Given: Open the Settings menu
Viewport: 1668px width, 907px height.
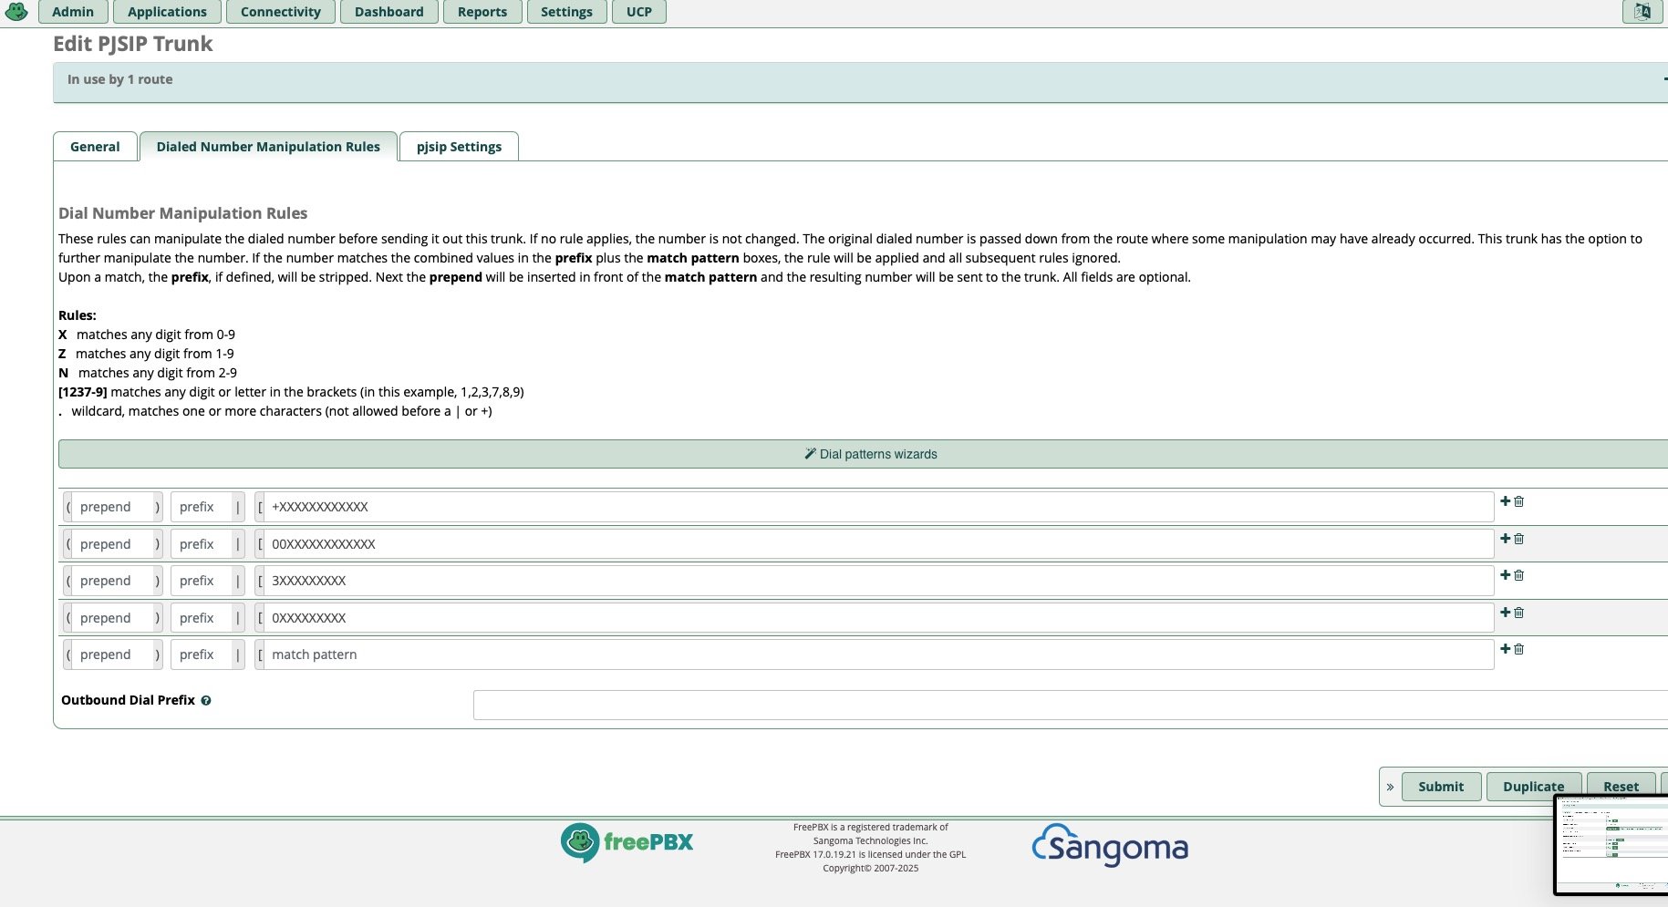Looking at the screenshot, I should pos(566,12).
